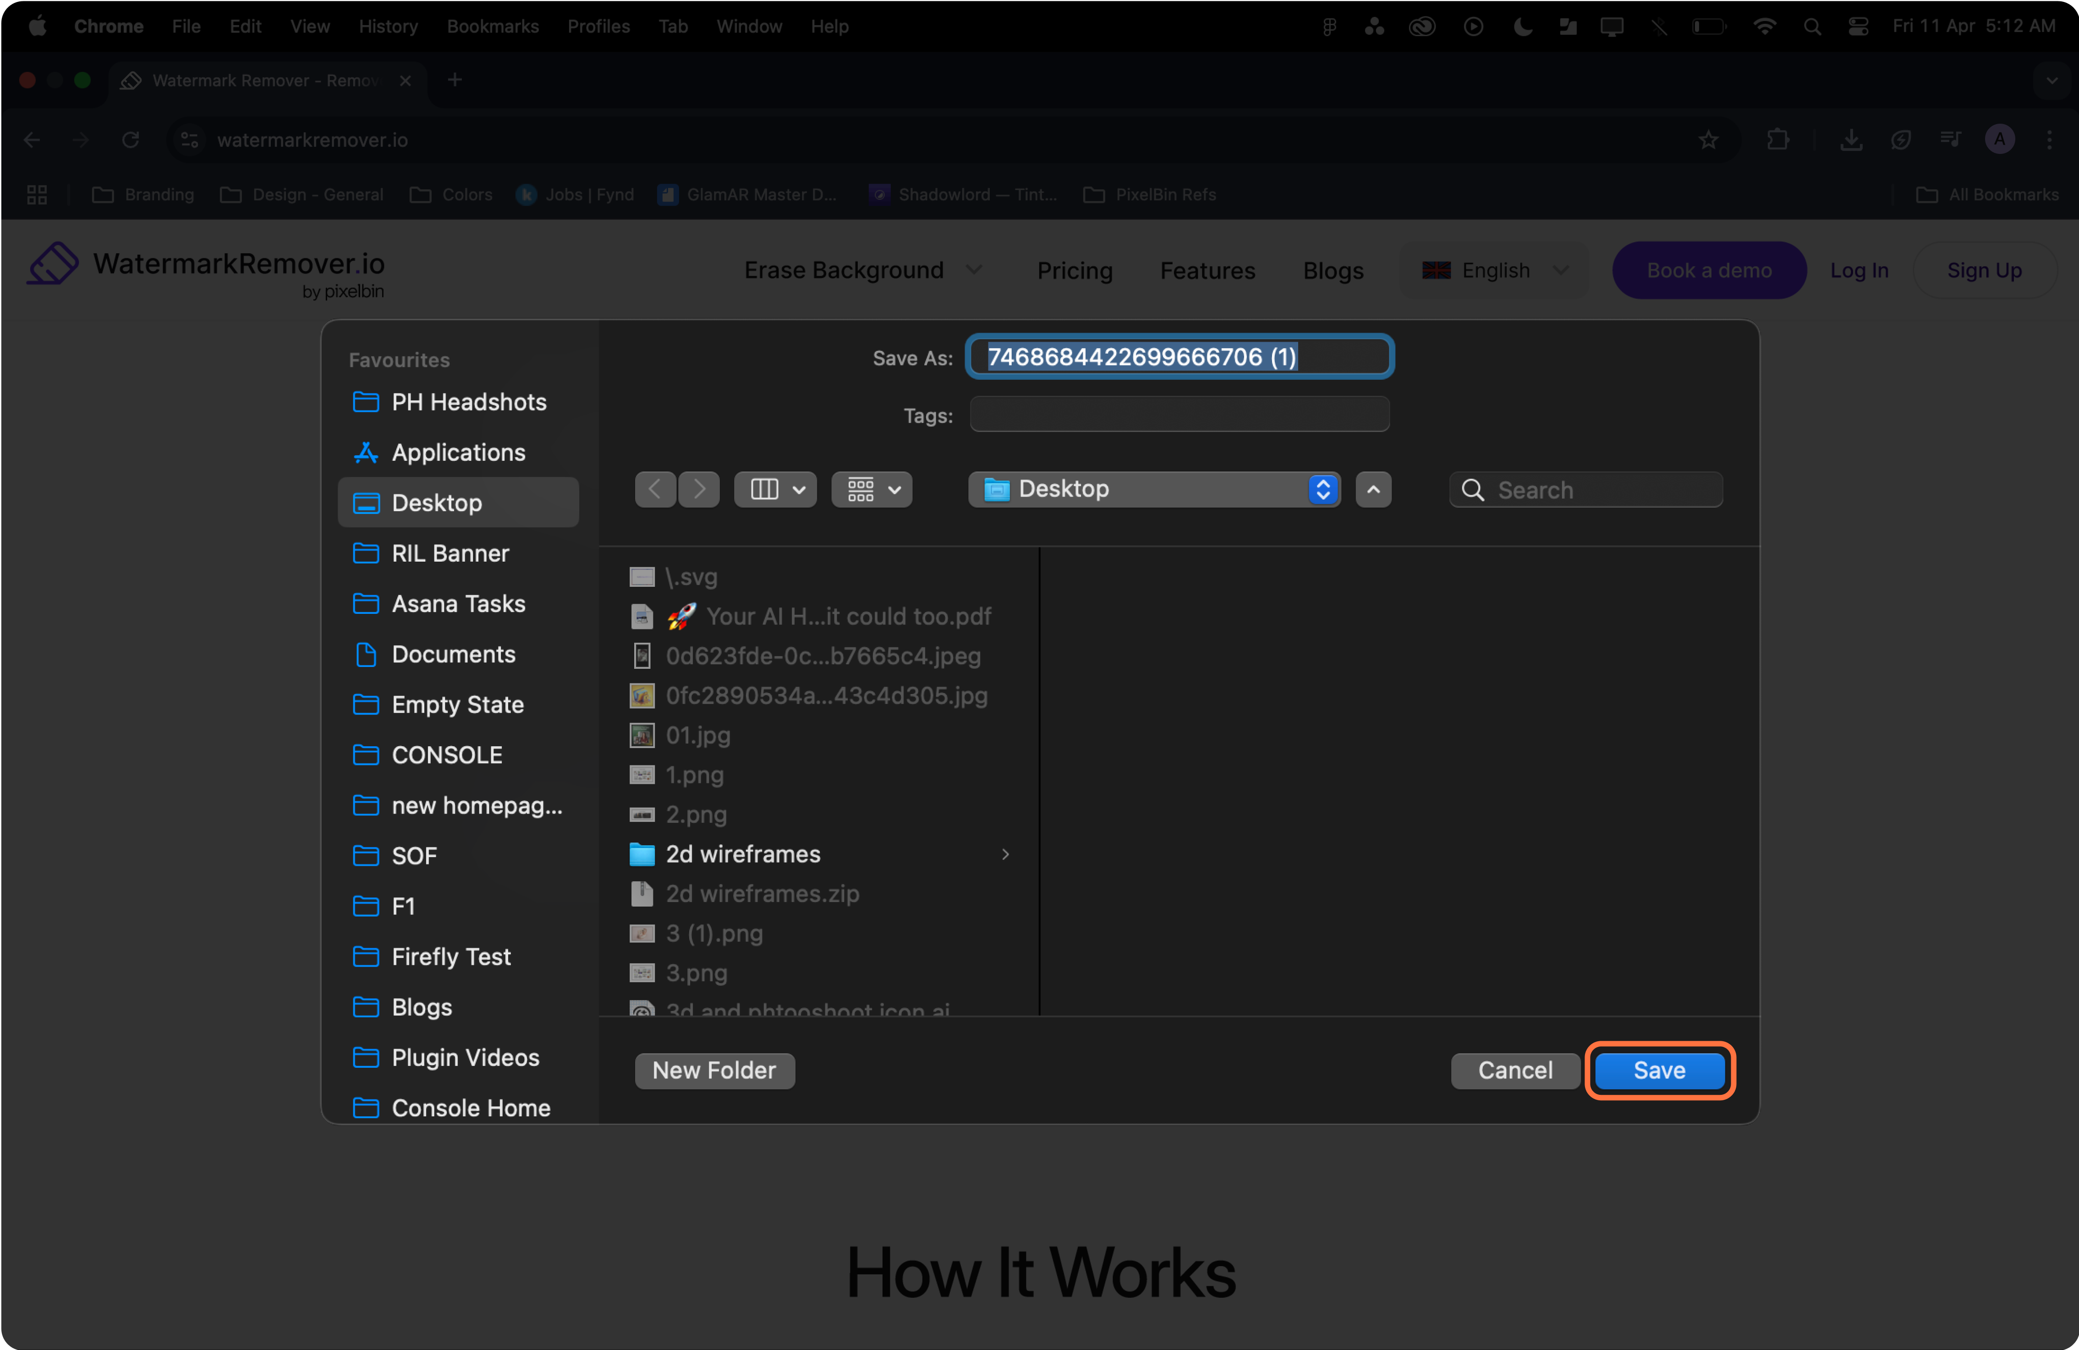Click the Cancel button

point(1515,1071)
